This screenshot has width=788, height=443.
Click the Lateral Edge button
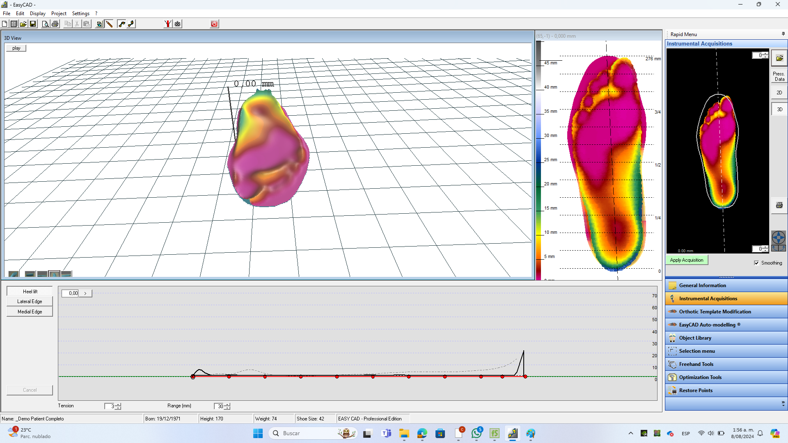click(x=30, y=301)
